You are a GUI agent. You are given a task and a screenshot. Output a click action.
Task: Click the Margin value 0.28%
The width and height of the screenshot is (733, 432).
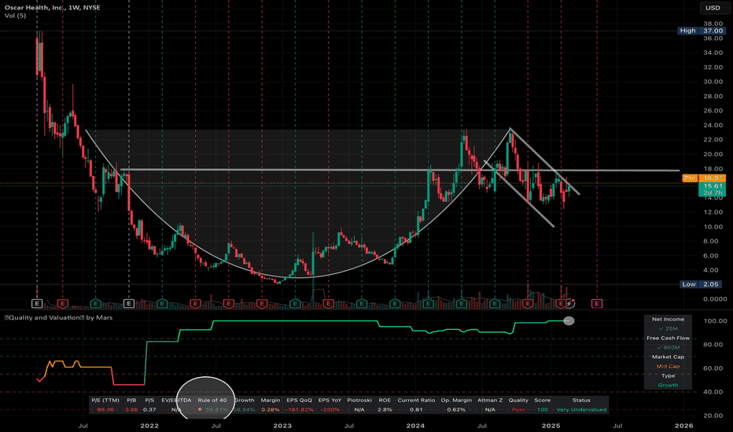pyautogui.click(x=271, y=409)
